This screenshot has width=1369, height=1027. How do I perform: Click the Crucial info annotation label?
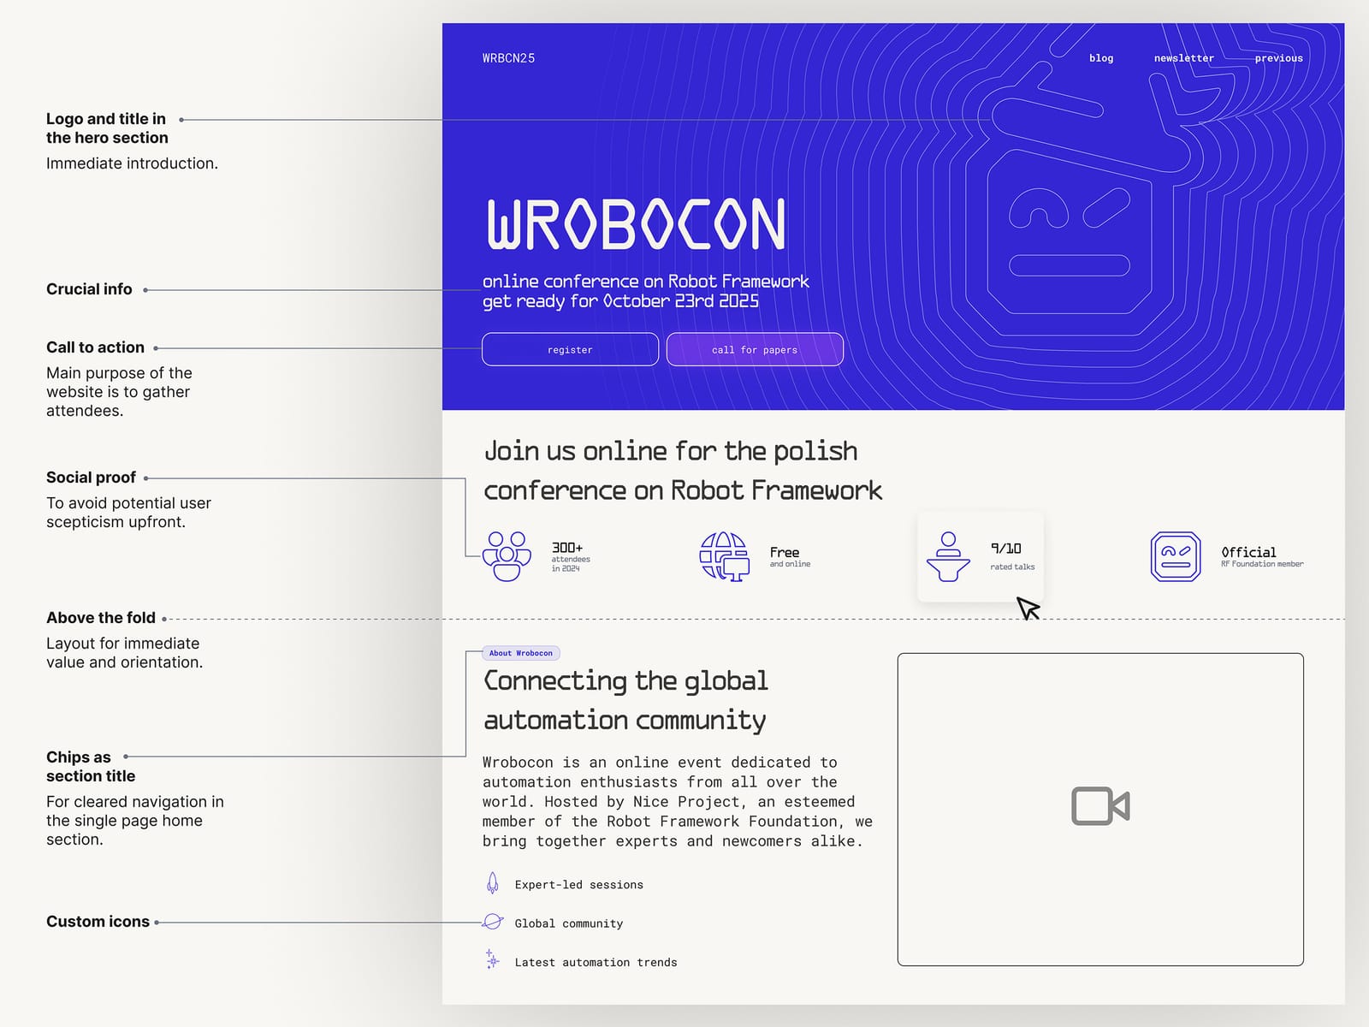[x=89, y=289]
